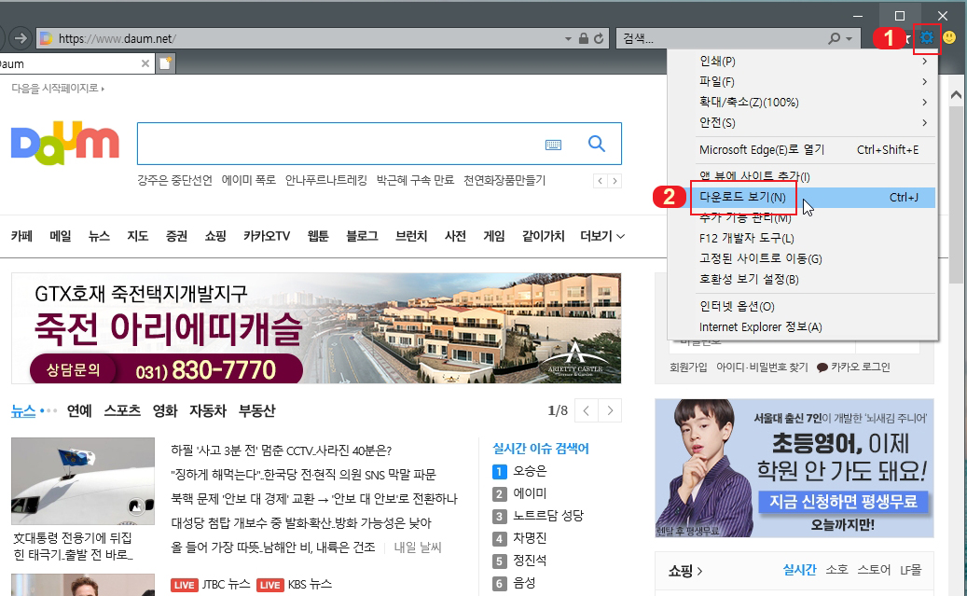
Task: Click trending keyword 오승은
Action: click(x=530, y=471)
